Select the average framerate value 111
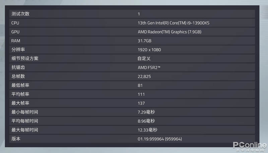Viewport: 268px width, 153px height. coord(141,94)
